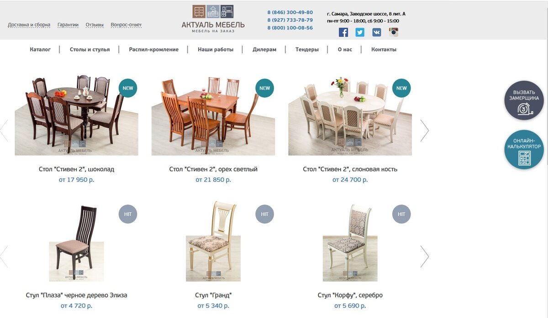Image resolution: width=548 pixels, height=318 pixels.
Task: Open the Каталог menu item
Action: [40, 49]
